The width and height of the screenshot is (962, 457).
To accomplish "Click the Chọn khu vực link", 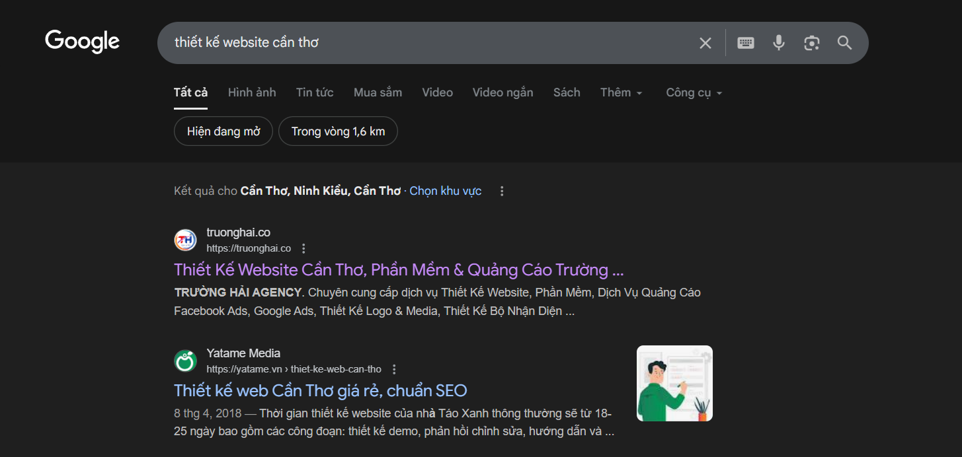I will pos(446,191).
